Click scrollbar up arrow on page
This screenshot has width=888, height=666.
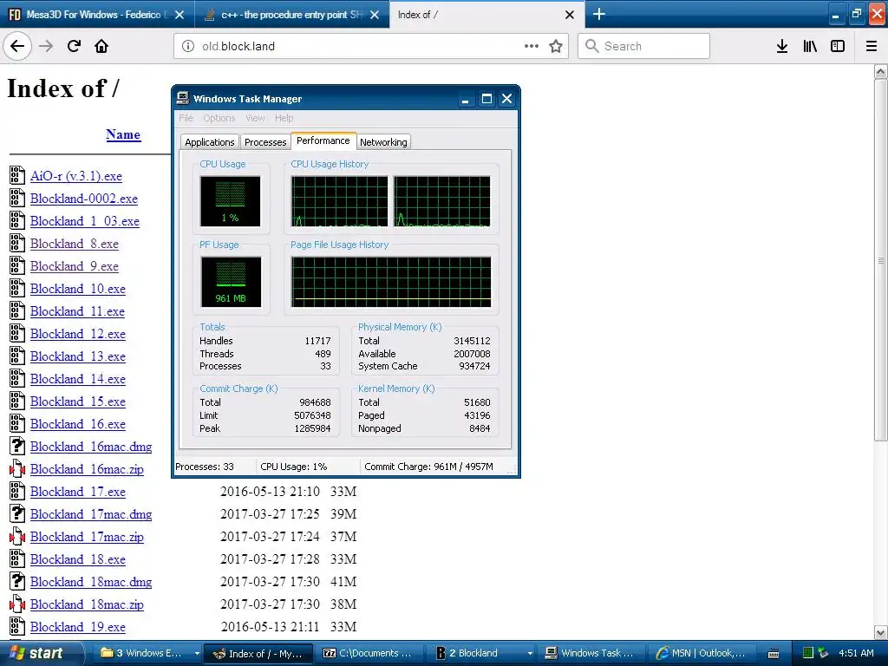click(x=881, y=71)
